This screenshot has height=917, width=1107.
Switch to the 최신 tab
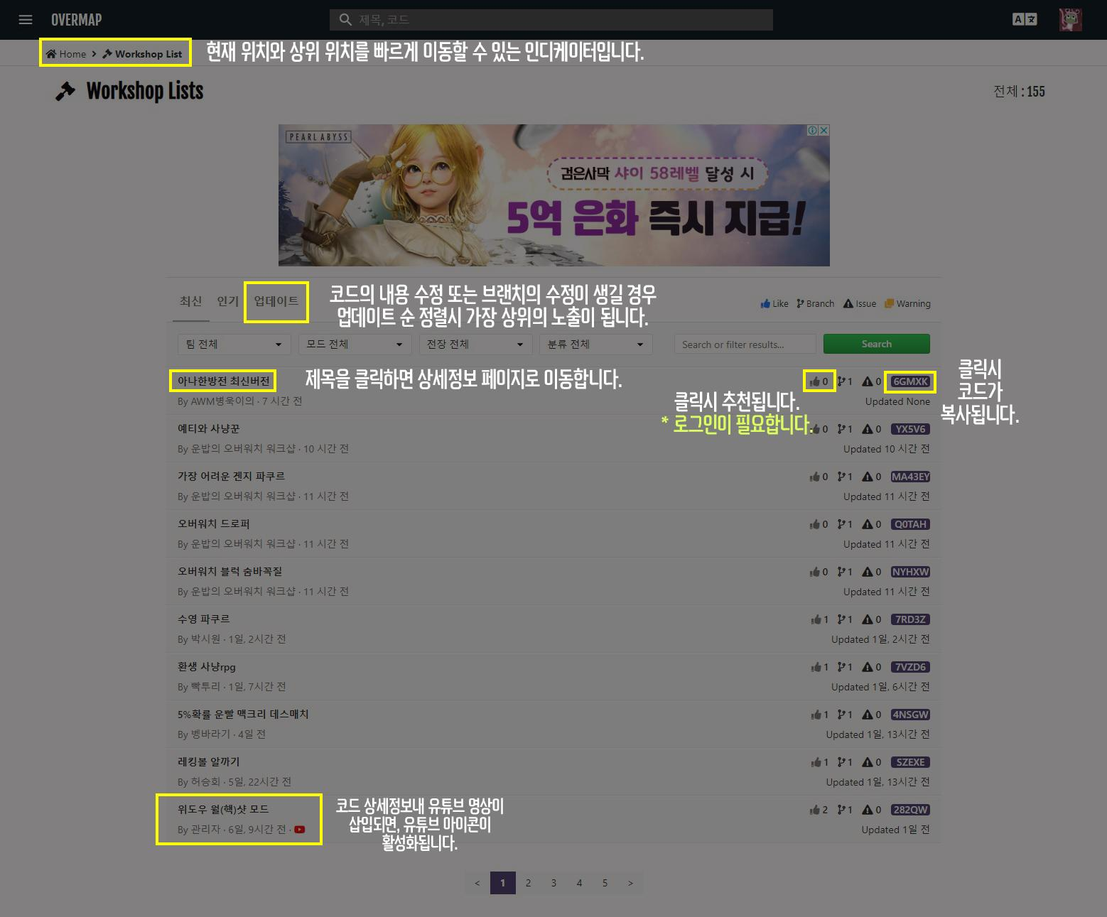tap(190, 301)
